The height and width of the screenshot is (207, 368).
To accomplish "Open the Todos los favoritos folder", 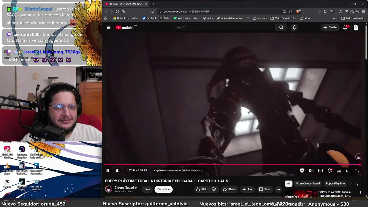I will [x=353, y=18].
